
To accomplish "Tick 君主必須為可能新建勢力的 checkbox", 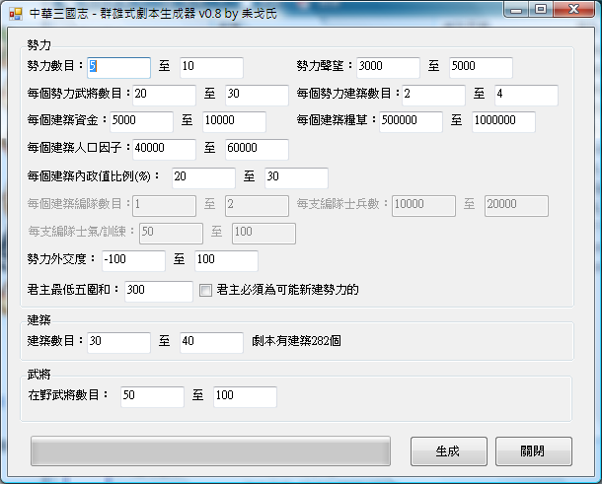I will (x=205, y=291).
